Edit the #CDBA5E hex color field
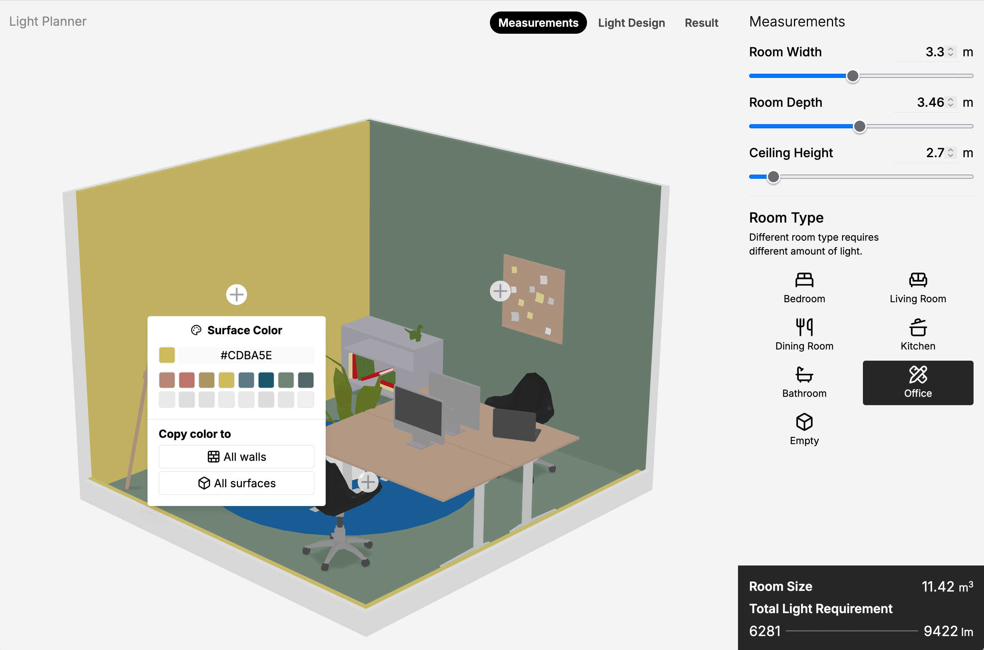The height and width of the screenshot is (650, 984). click(246, 355)
